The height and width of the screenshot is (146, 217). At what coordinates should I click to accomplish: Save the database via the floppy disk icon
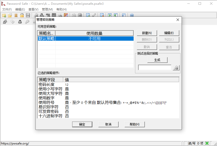[28, 15]
